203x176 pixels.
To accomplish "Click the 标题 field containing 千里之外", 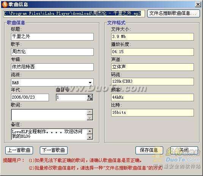I will point(52,37).
